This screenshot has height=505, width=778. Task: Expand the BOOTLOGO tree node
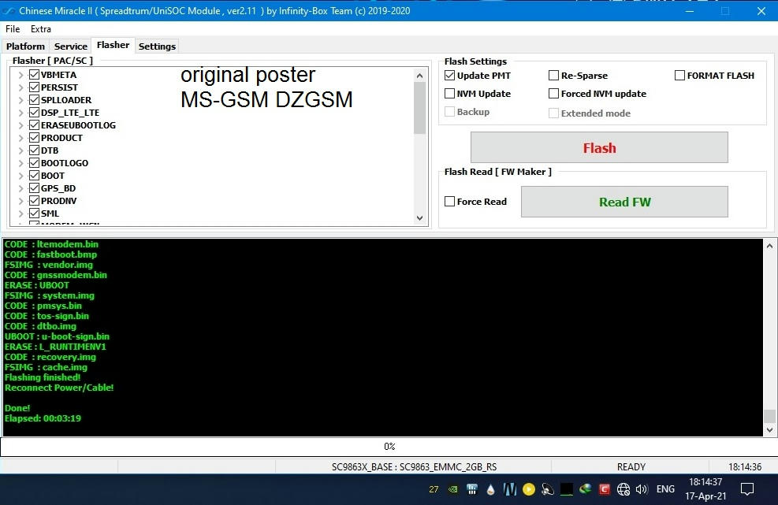(x=20, y=163)
